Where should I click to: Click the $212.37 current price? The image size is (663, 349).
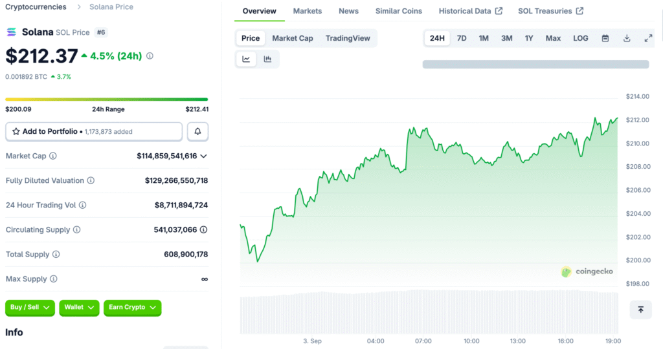coord(41,56)
